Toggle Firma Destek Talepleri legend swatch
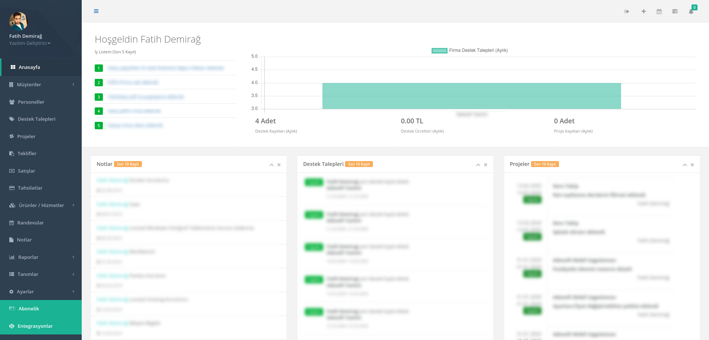This screenshot has height=340, width=709. point(439,50)
